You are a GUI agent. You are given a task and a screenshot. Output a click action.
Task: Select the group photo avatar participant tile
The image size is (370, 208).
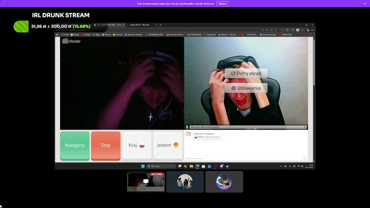185,182
